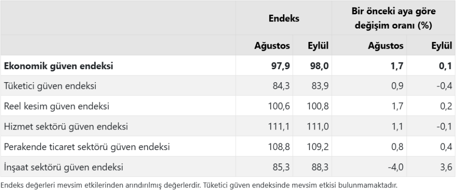Image resolution: width=458 pixels, height=192 pixels.
Task: Click the footnote about seasonally adjusted values
Action: (199, 185)
